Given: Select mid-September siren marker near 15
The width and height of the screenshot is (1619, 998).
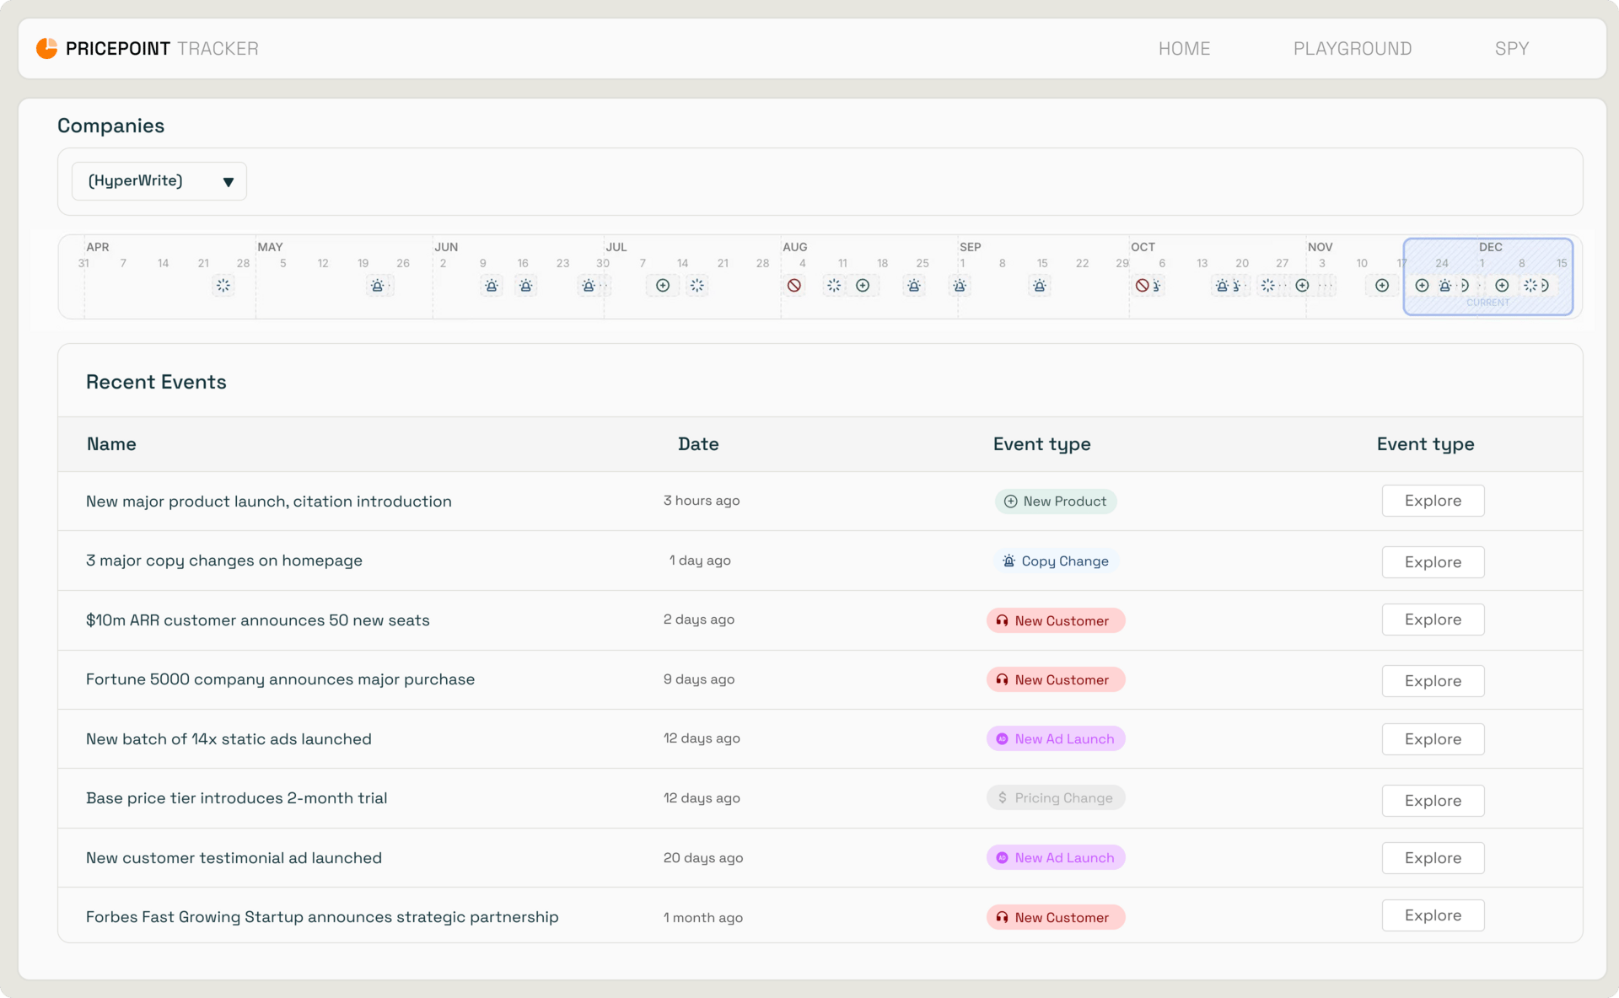Looking at the screenshot, I should 1040,286.
